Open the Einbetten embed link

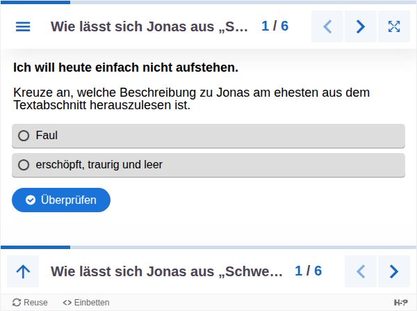pyautogui.click(x=86, y=303)
